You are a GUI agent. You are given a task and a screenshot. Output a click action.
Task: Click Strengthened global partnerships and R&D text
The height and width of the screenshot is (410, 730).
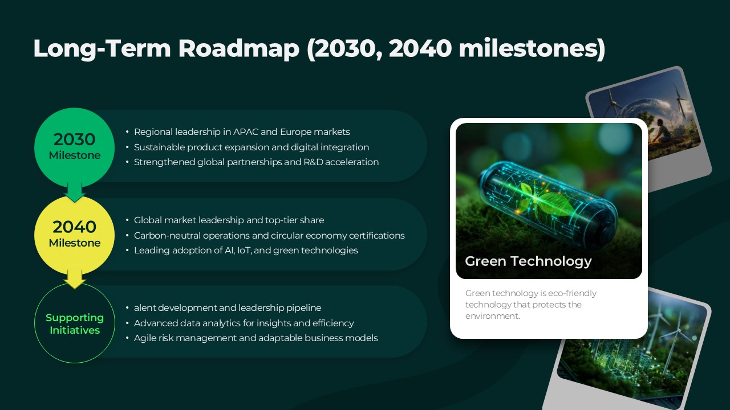(256, 162)
